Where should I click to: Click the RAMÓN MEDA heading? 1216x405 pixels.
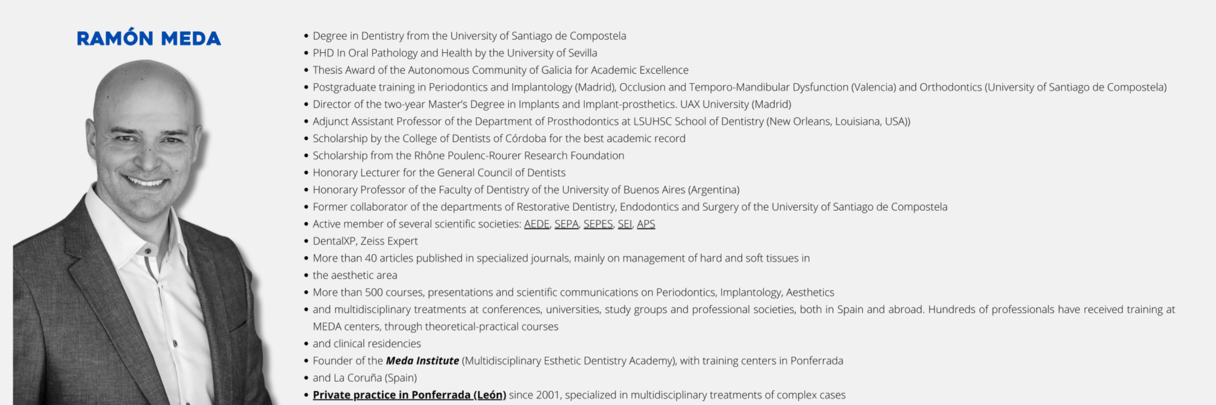tap(149, 38)
